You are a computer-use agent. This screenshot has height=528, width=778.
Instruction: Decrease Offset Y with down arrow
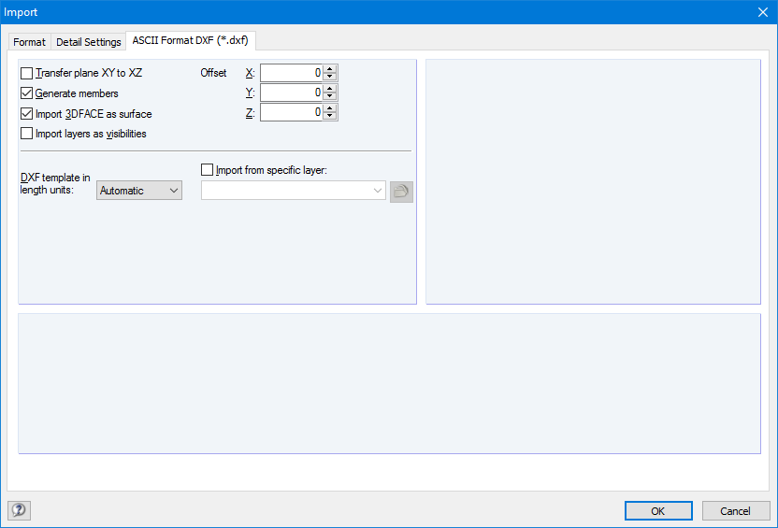click(330, 96)
